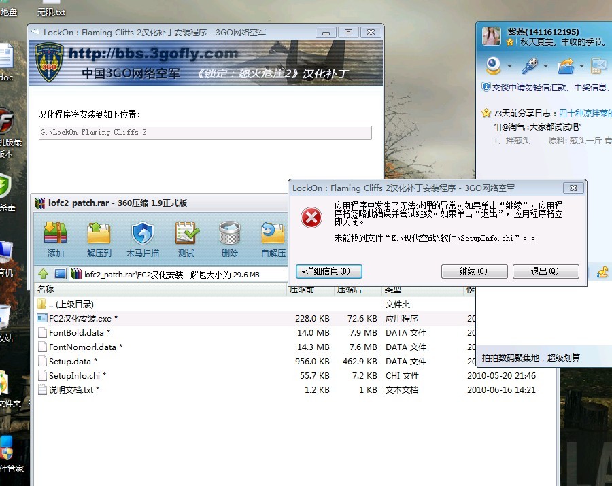Click the http://bbs.3gofly.com banner link
Screen dimensions: 612x486
153,54
